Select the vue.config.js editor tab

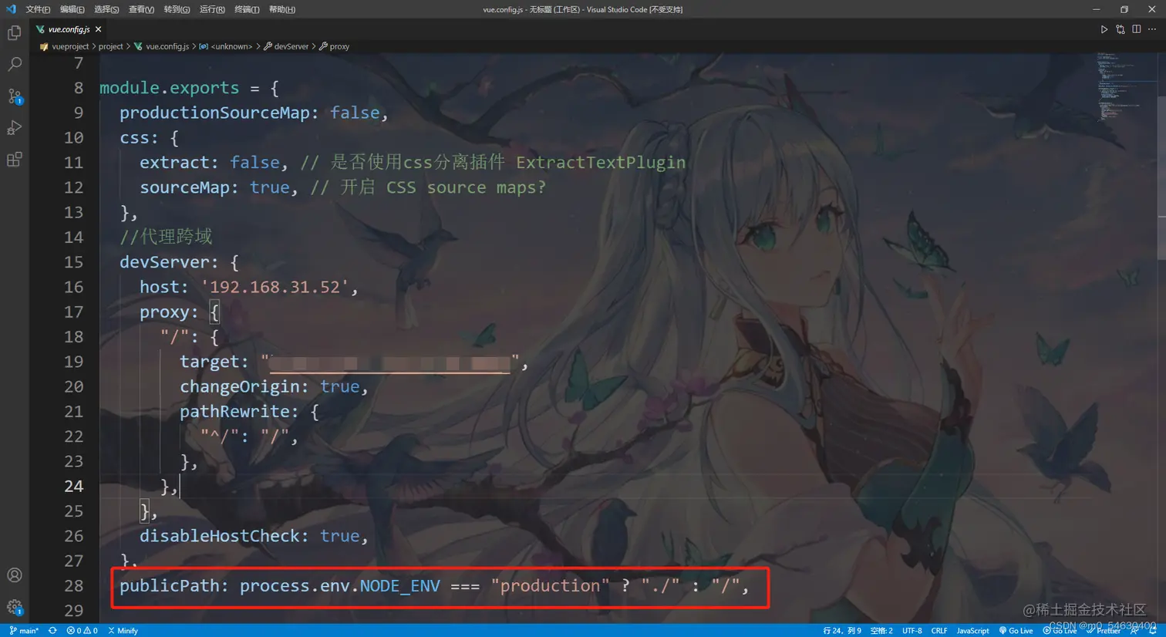tap(68, 29)
